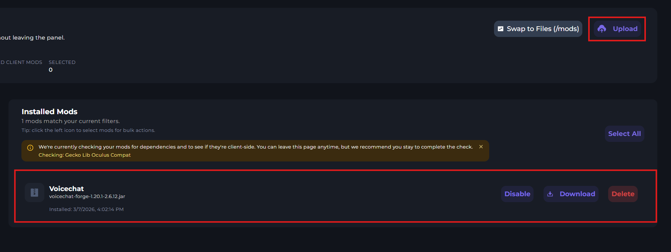Screen dimensions: 671x252
Task: Delete the Voicechat mod
Action: tap(623, 194)
